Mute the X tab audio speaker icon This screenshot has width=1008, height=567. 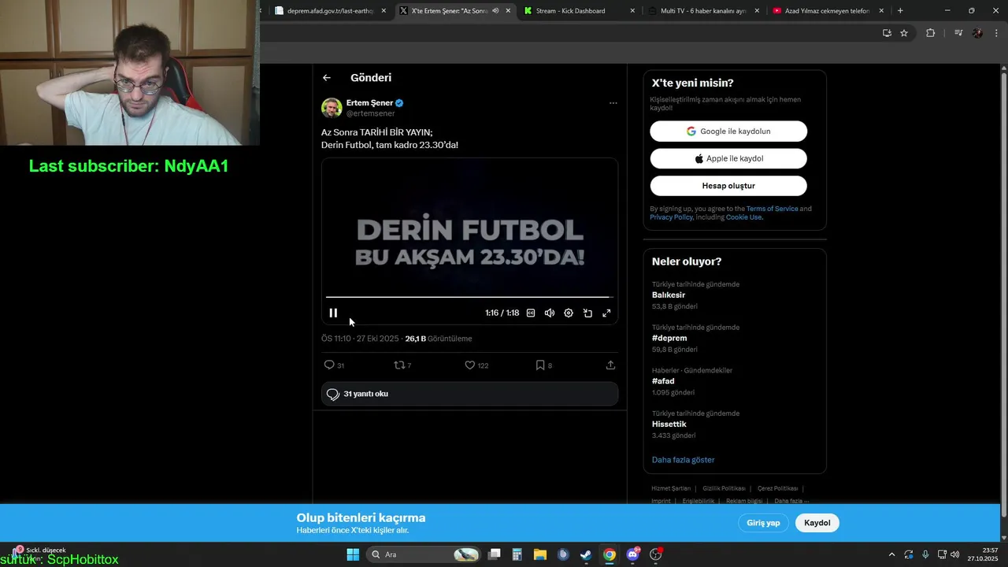496,11
